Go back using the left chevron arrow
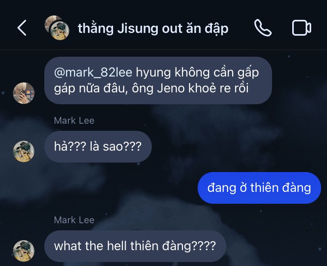Viewport: 327px width, 266px height. tap(22, 28)
